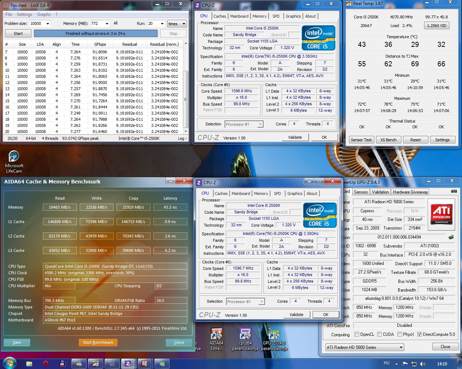The width and height of the screenshot is (462, 369).
Task: Click the upper CPU-Z window's Z title icon
Action: [197, 5]
